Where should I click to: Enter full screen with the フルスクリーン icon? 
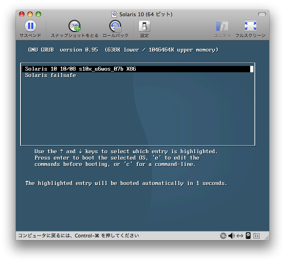click(250, 26)
